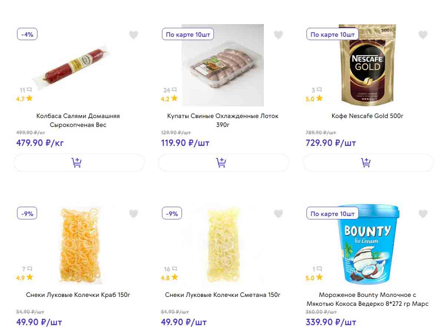Viewport: 444px width, 327px height.
Task: Open Мороженое Bounty Молочное product link
Action: pos(367,299)
